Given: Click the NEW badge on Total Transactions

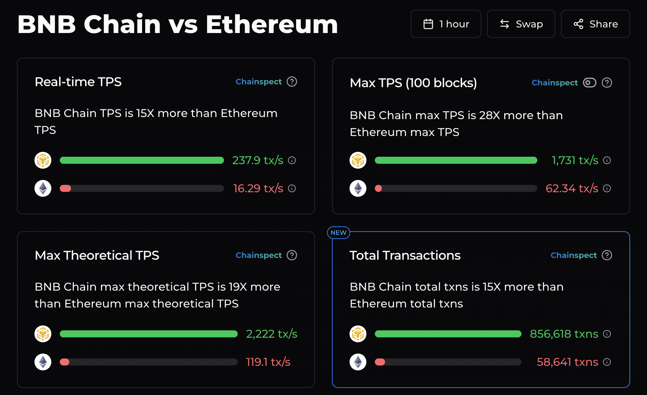Looking at the screenshot, I should coord(339,233).
